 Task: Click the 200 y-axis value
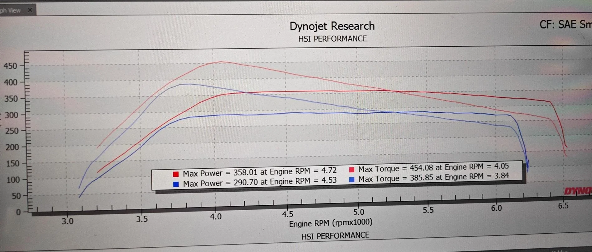pos(12,147)
